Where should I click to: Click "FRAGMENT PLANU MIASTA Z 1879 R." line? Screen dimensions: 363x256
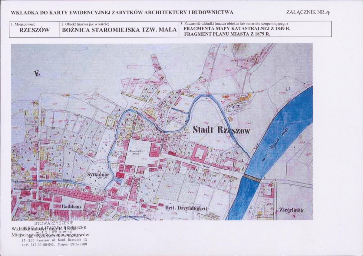point(226,34)
